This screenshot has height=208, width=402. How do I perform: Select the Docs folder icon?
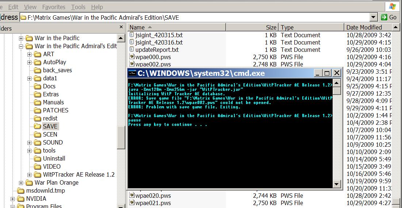pos(38,86)
